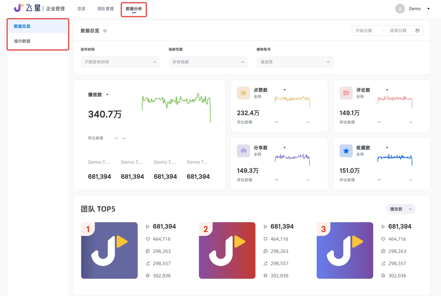Click the play icon beside team 1's view count
Image resolution: width=441 pixels, height=296 pixels.
pyautogui.click(x=148, y=227)
